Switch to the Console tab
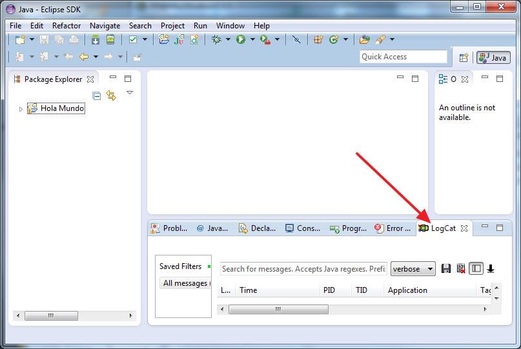Image resolution: width=521 pixels, height=349 pixels. pyautogui.click(x=303, y=228)
